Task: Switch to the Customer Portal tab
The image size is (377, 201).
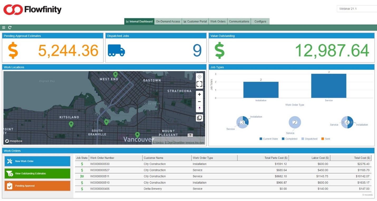Action: coord(195,21)
